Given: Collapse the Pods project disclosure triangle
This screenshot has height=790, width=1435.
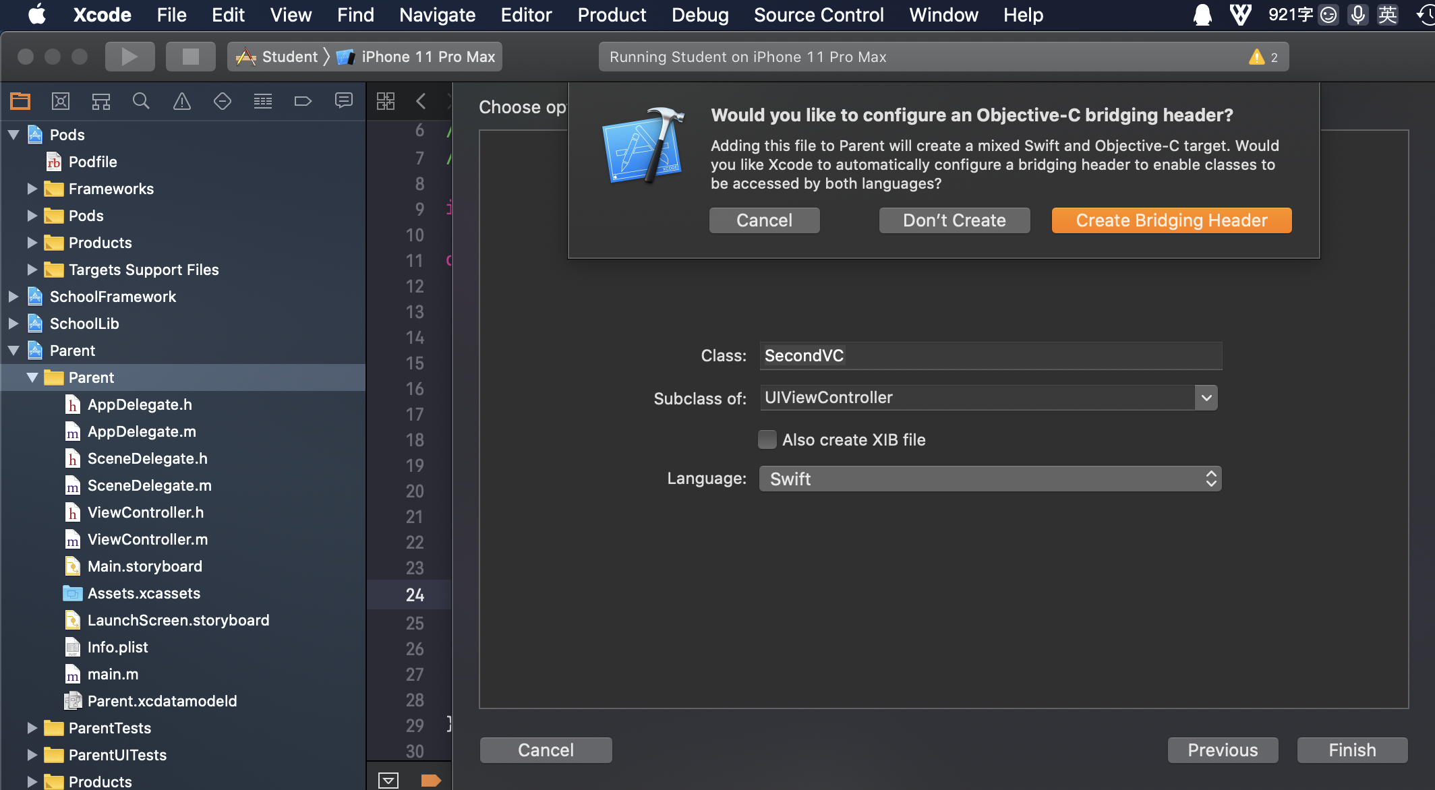Looking at the screenshot, I should tap(13, 135).
